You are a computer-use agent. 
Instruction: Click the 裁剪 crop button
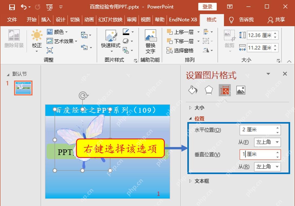click(229, 41)
